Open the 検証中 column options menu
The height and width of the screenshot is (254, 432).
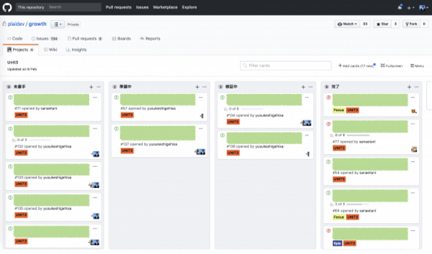[310, 87]
